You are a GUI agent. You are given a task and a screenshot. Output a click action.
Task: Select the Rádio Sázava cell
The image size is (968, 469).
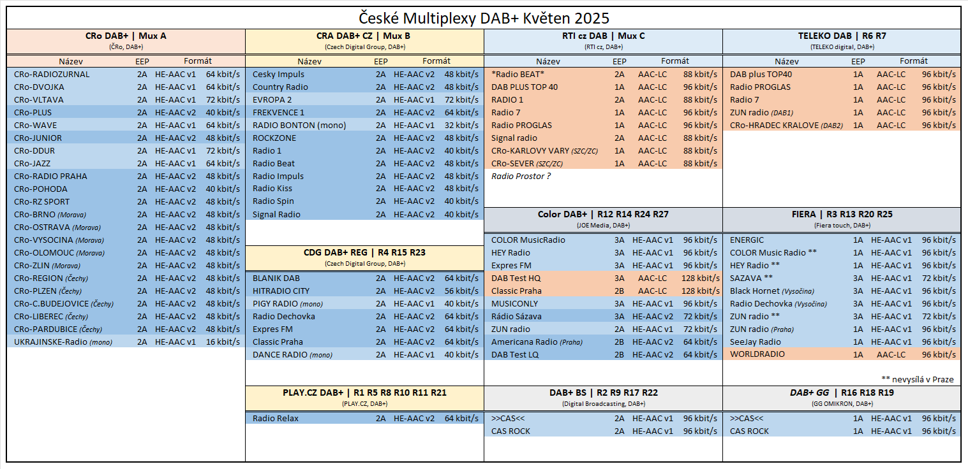516,316
